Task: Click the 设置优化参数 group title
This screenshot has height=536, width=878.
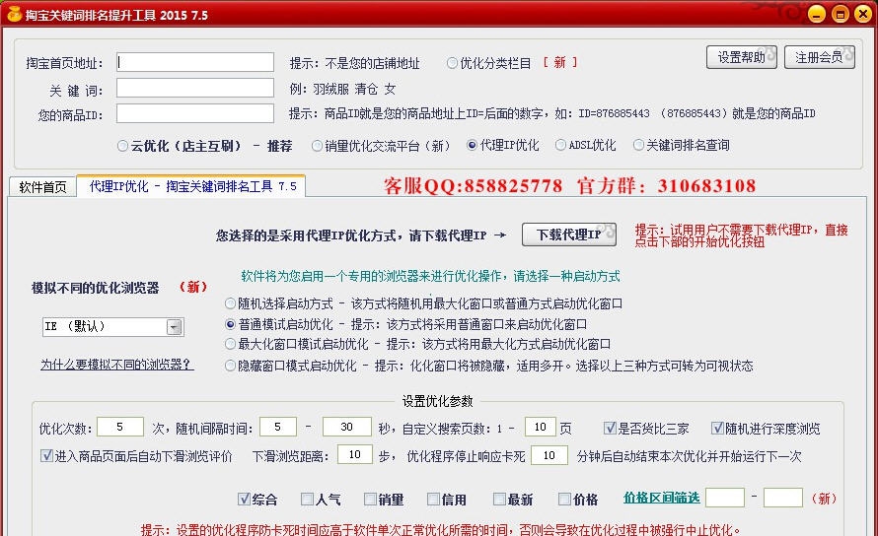Action: [437, 401]
